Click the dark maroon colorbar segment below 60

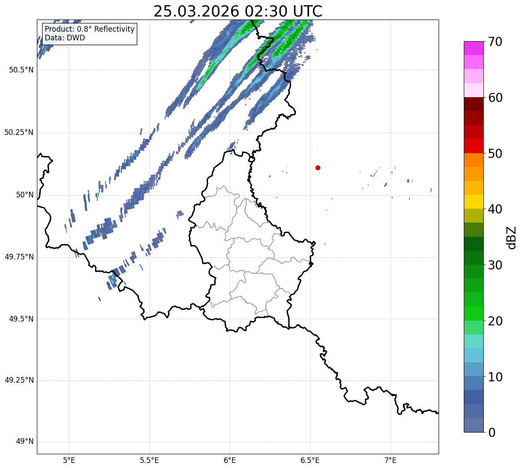click(473, 104)
